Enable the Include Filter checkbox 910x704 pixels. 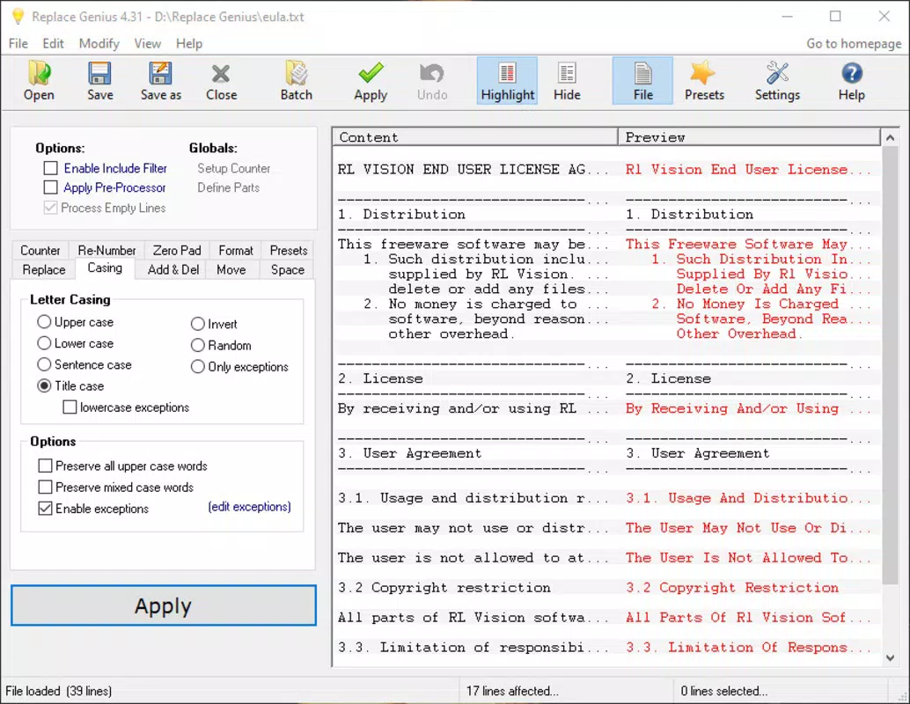tap(51, 168)
